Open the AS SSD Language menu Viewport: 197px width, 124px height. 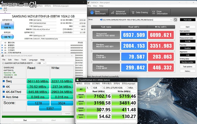coord(33,60)
